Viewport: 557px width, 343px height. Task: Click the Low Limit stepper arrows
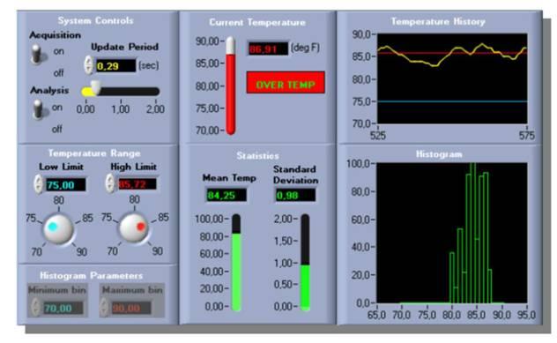pyautogui.click(x=38, y=184)
